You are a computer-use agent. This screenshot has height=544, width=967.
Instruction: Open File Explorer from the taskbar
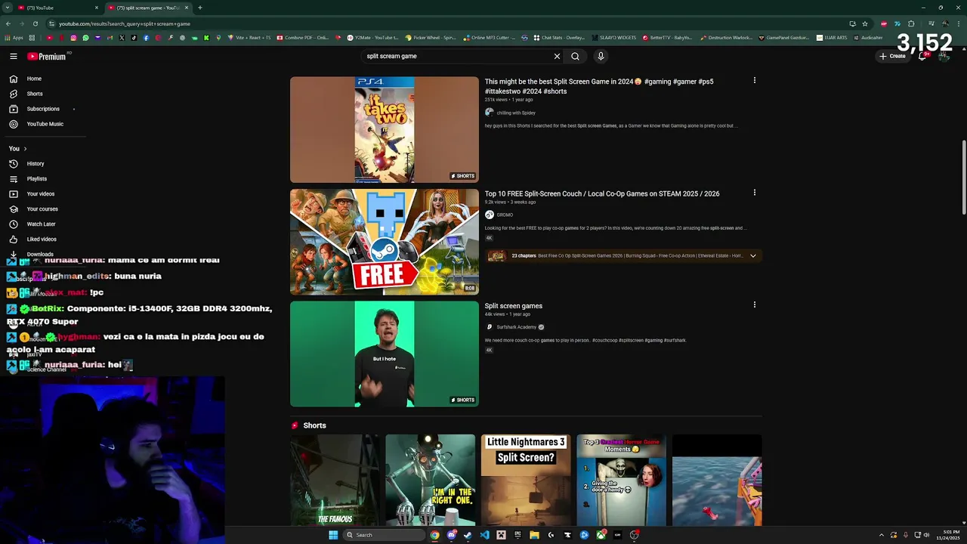(x=534, y=535)
